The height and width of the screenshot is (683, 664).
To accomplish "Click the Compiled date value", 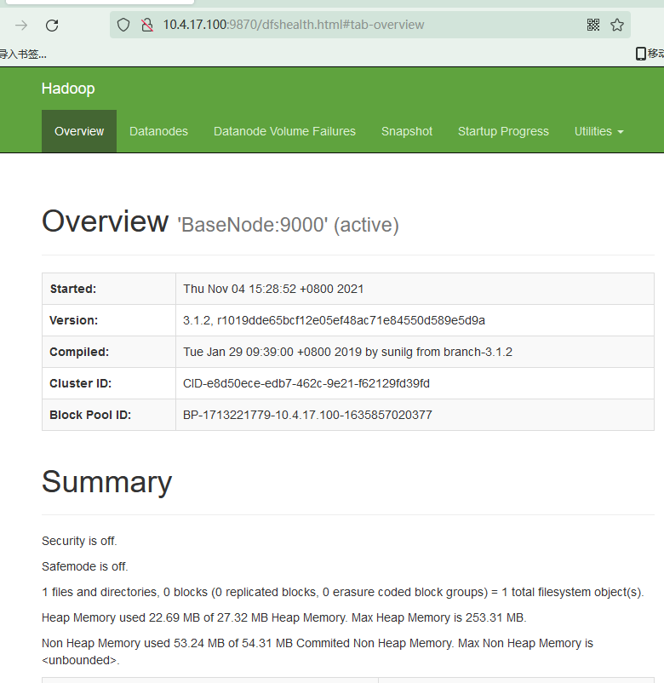I will pos(347,352).
